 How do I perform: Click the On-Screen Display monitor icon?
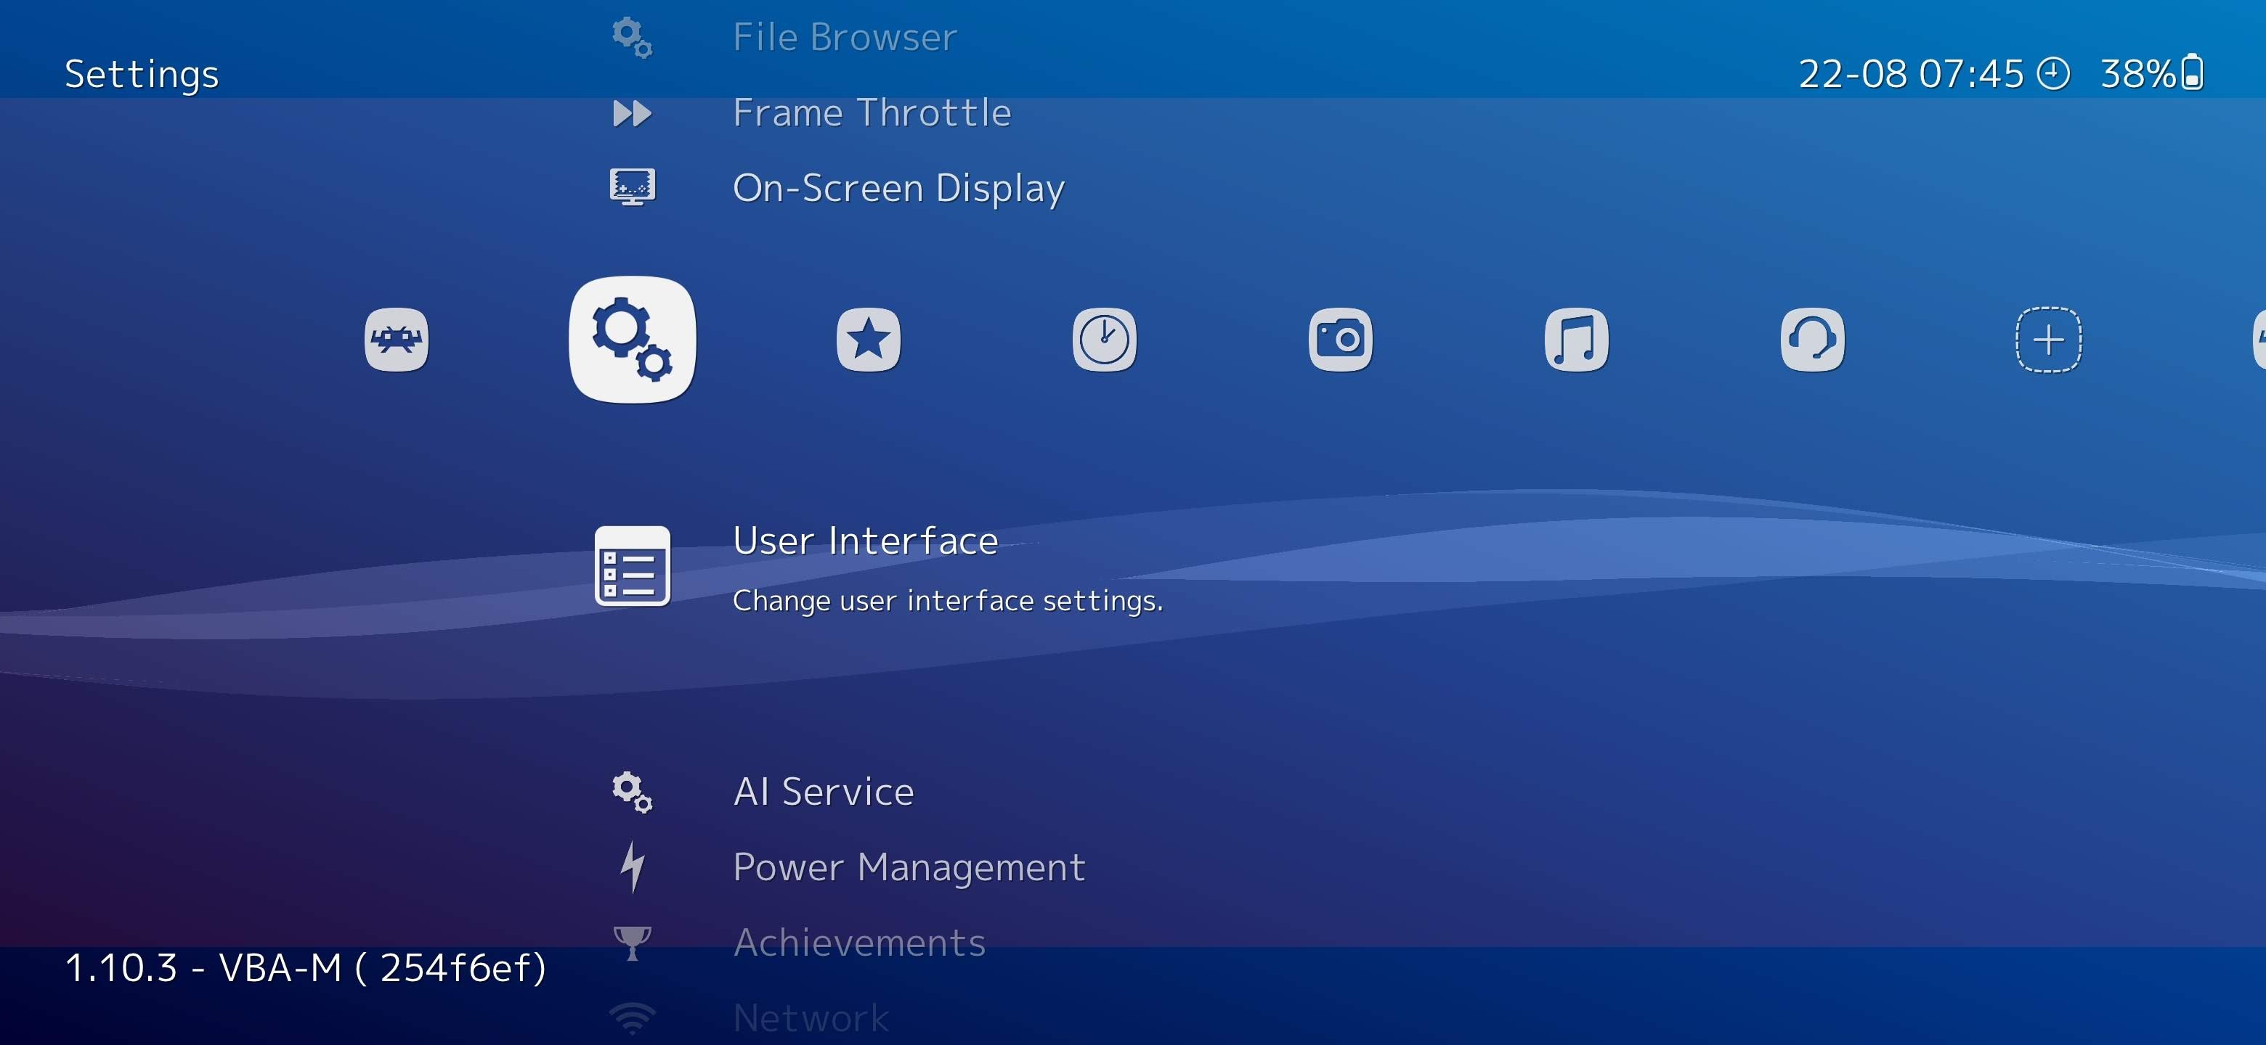pos(632,187)
